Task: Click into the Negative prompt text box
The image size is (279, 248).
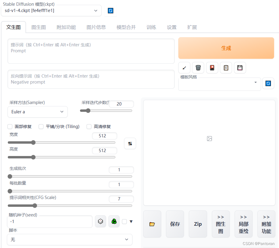Action: 91,79
